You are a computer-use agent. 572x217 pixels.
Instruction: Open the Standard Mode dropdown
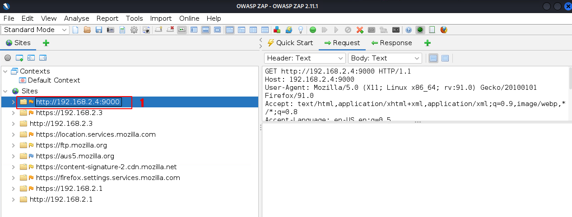coord(36,30)
